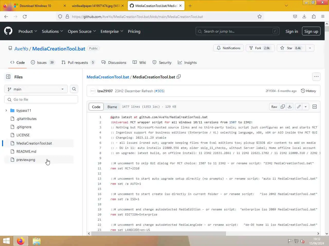Click the Sign up button
Viewport: 329px width, 246px height.
coord(311,31)
